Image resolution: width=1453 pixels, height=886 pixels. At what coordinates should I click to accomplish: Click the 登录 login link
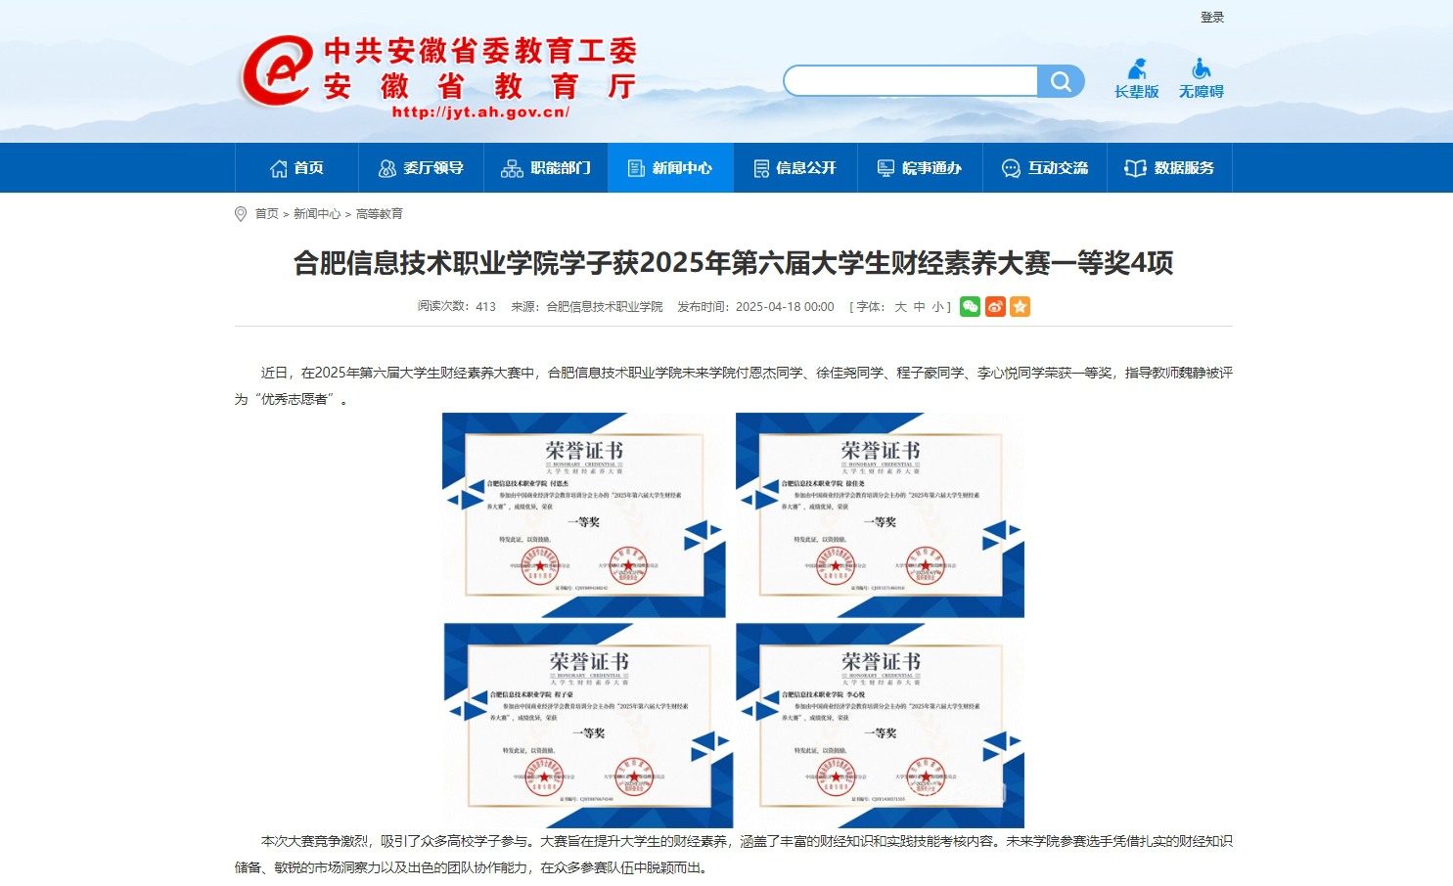click(1211, 16)
